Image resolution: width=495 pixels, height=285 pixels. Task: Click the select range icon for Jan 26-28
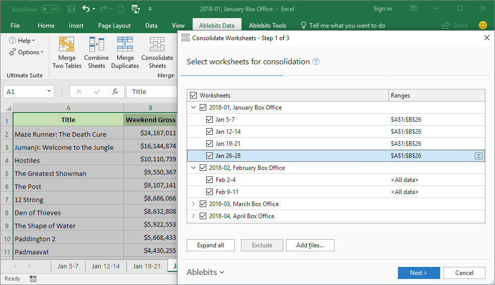[x=478, y=156]
